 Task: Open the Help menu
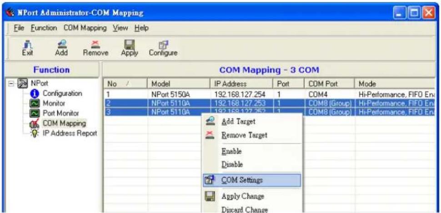click(141, 28)
